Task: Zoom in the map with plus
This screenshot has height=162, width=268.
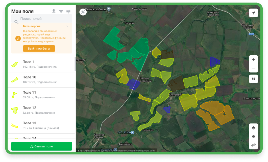Action: 253,60
